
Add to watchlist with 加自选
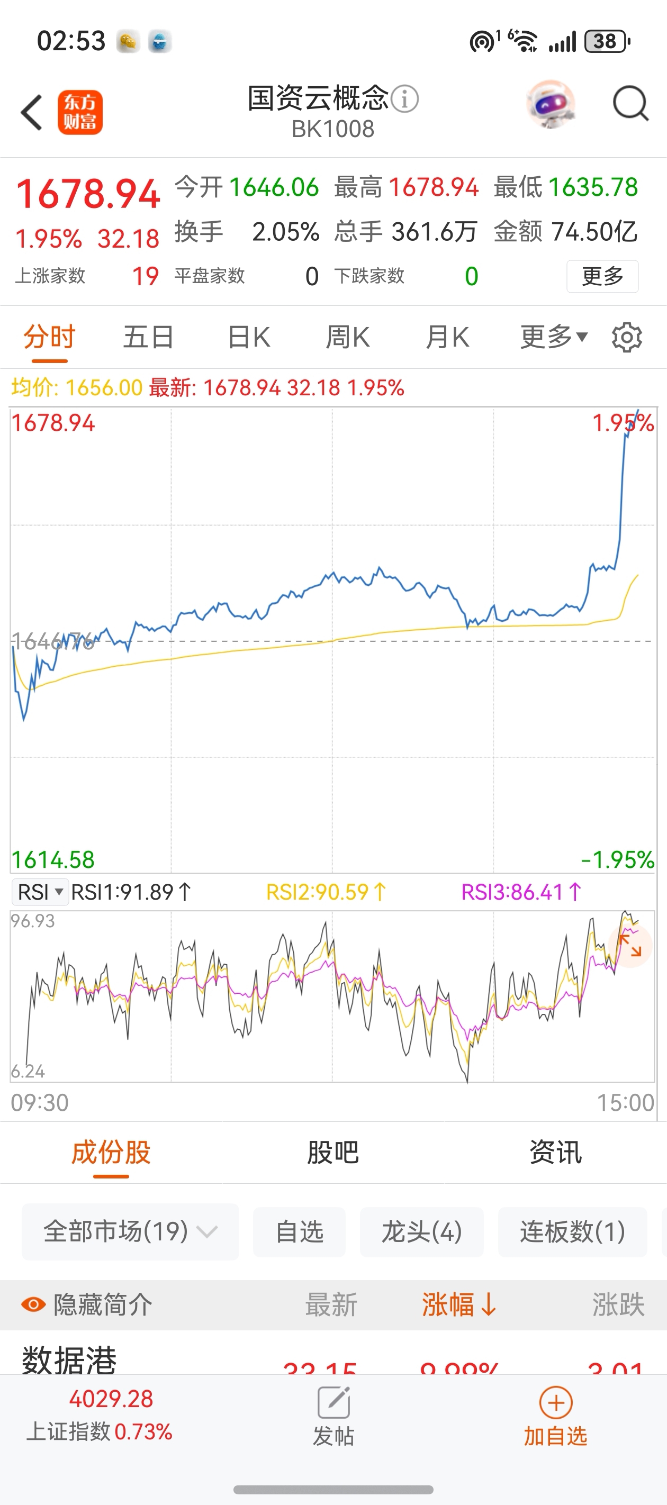pyautogui.click(x=555, y=1415)
